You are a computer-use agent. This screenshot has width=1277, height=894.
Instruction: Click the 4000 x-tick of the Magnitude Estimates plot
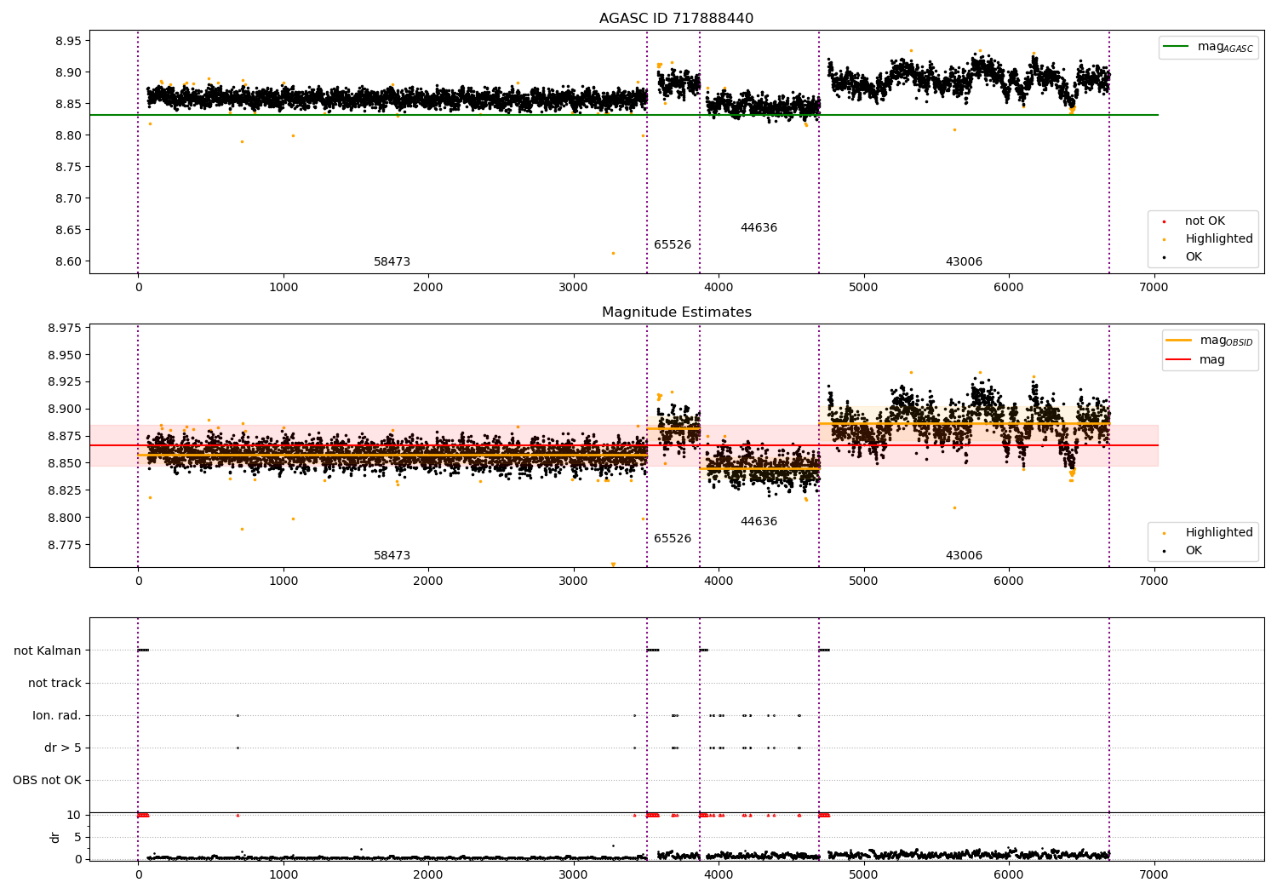click(719, 582)
